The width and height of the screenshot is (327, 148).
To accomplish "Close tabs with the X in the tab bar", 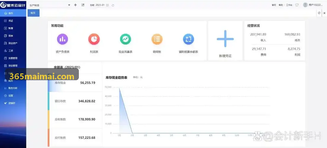I will tap(324, 13).
